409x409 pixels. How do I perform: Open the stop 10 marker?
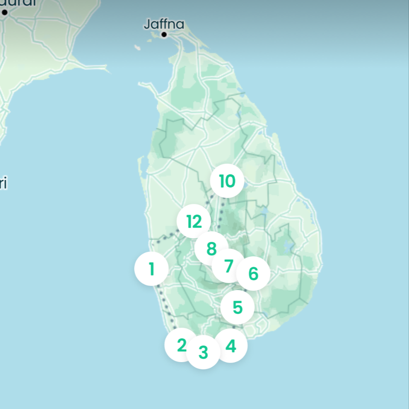227,181
